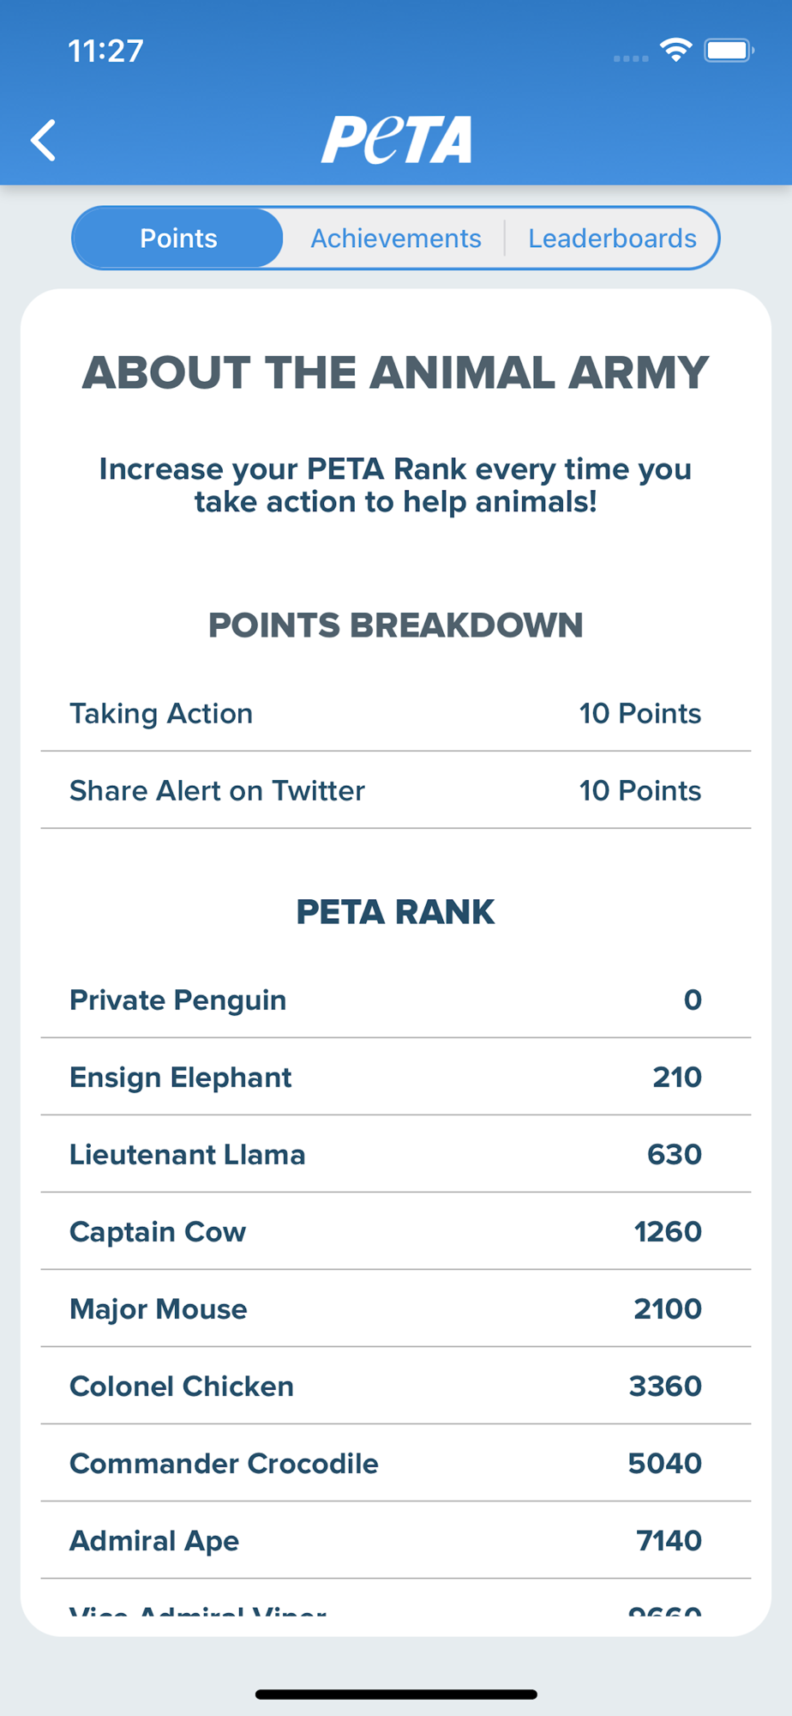This screenshot has height=1716, width=792.
Task: Tap the PETA logo in header
Action: pyautogui.click(x=396, y=140)
